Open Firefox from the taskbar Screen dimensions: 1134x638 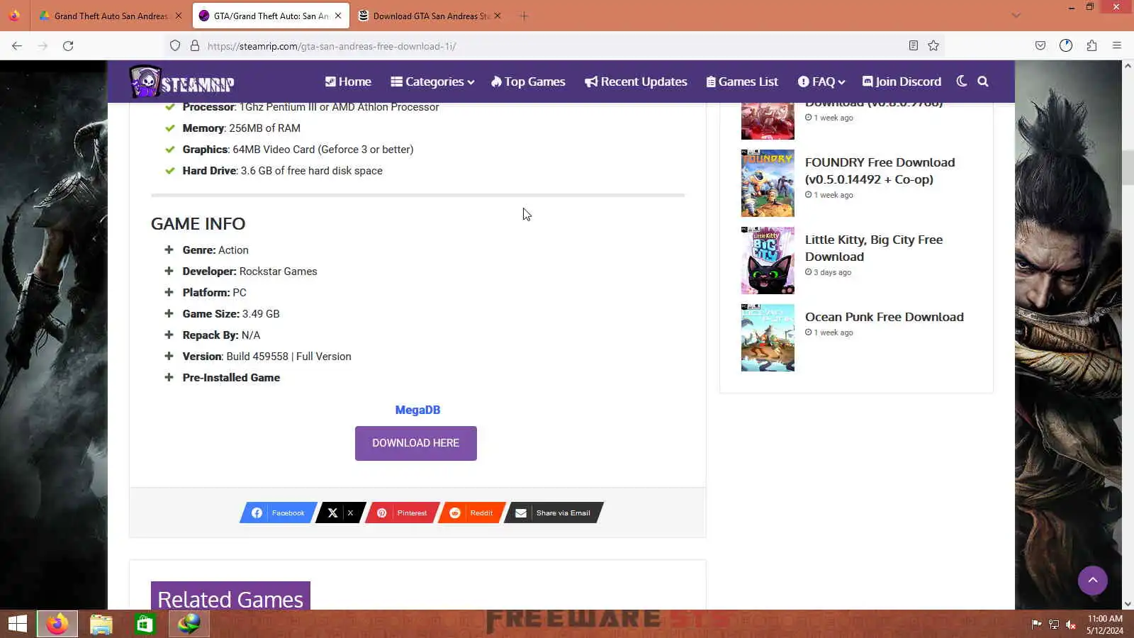click(x=57, y=624)
